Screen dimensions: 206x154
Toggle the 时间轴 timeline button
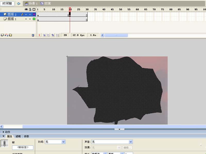click(7, 3)
